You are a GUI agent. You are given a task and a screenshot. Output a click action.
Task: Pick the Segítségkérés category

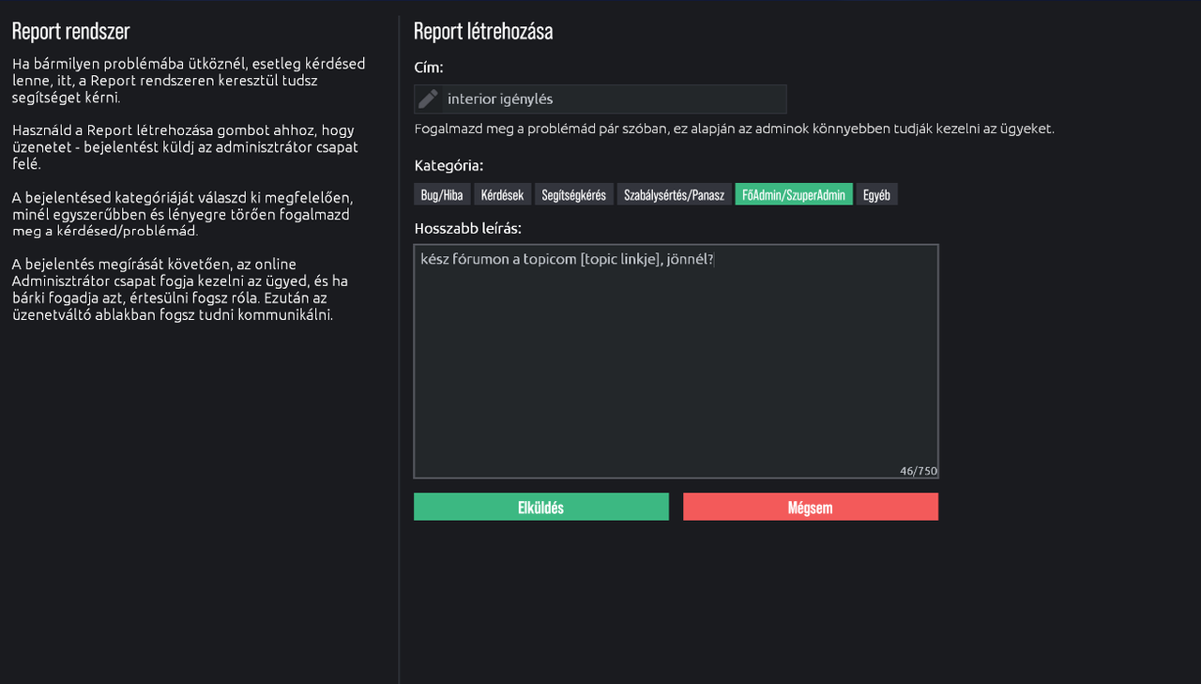coord(573,195)
